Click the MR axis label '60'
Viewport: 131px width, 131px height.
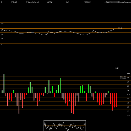click(128, 82)
